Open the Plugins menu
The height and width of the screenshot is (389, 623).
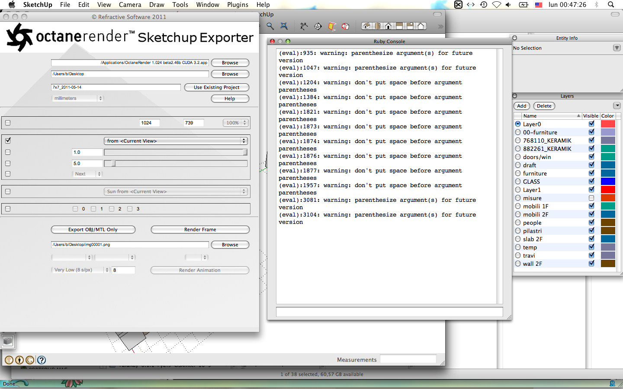238,5
